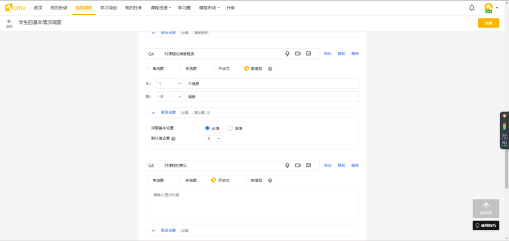Click the video camera icon in Q4
509x241 pixels.
298,54
